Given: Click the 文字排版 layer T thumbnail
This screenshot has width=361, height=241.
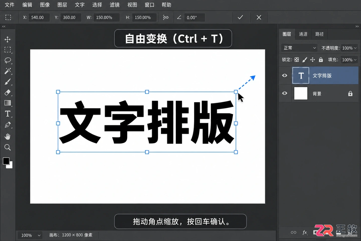Looking at the screenshot, I should point(301,75).
